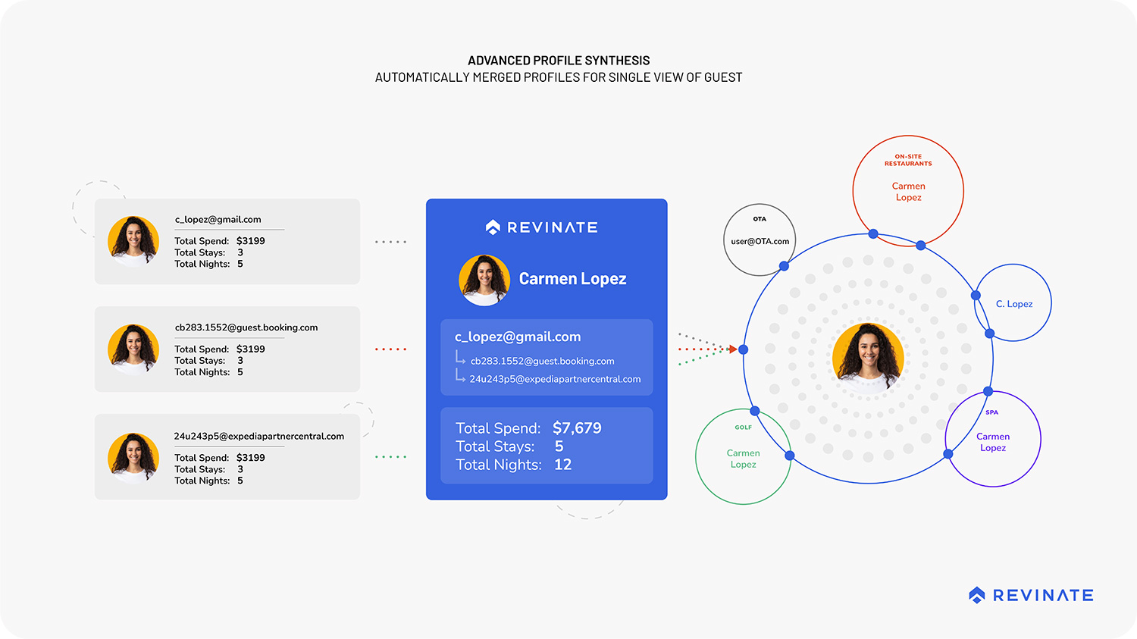The height and width of the screenshot is (639, 1137).
Task: Click the Carmen Lopez name heading
Action: click(572, 279)
